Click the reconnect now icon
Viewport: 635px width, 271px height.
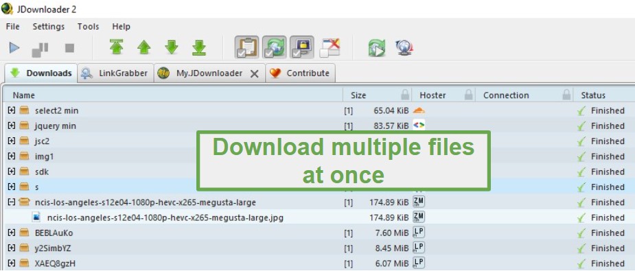(x=377, y=48)
